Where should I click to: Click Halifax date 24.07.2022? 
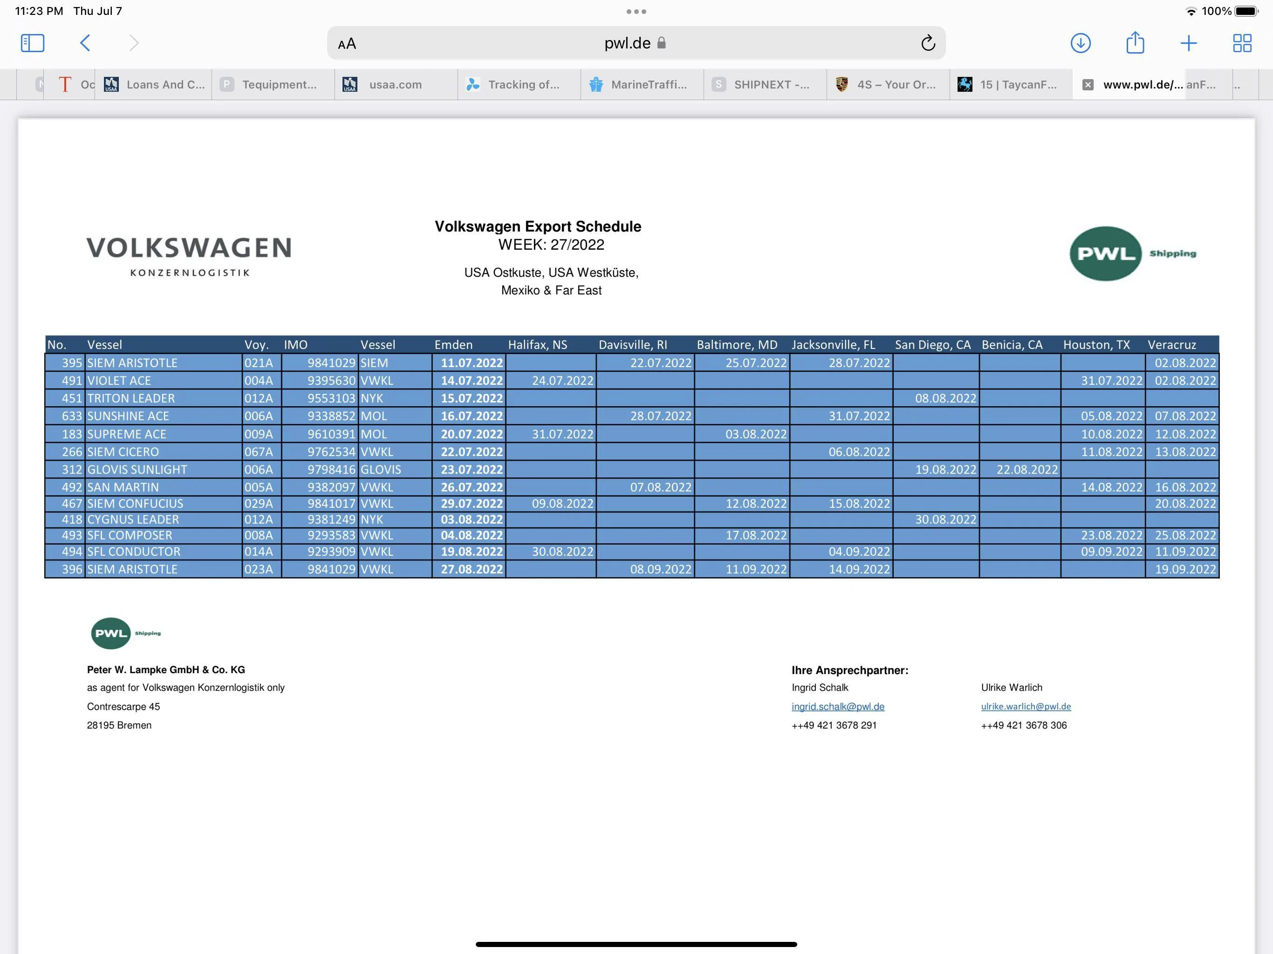click(562, 381)
